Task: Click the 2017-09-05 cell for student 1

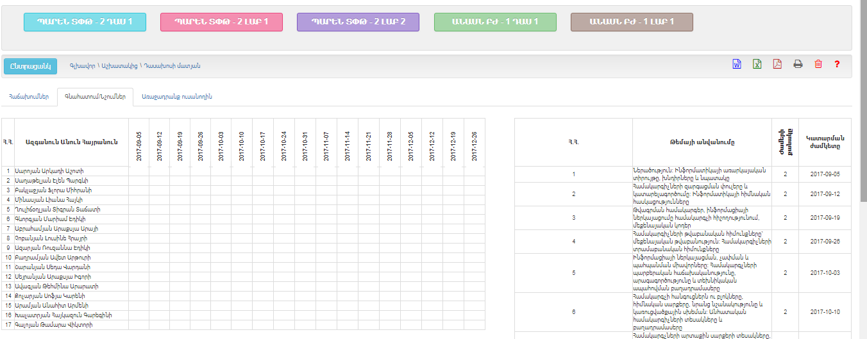Action: [139, 171]
